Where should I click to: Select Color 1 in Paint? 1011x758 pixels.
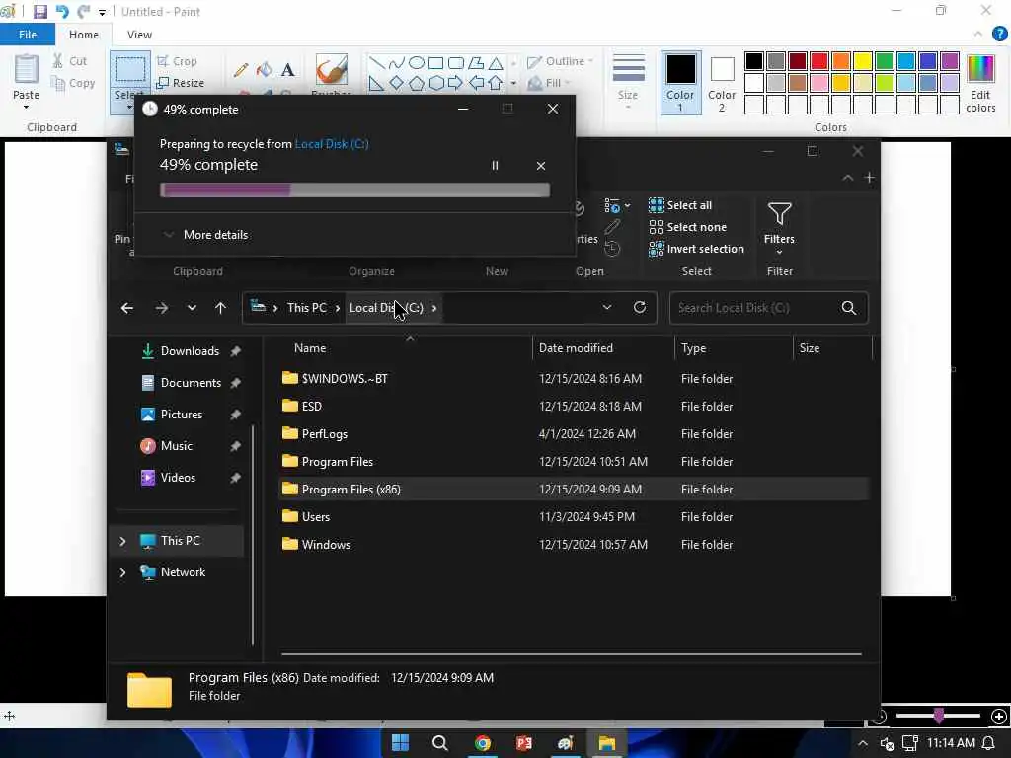(x=680, y=83)
